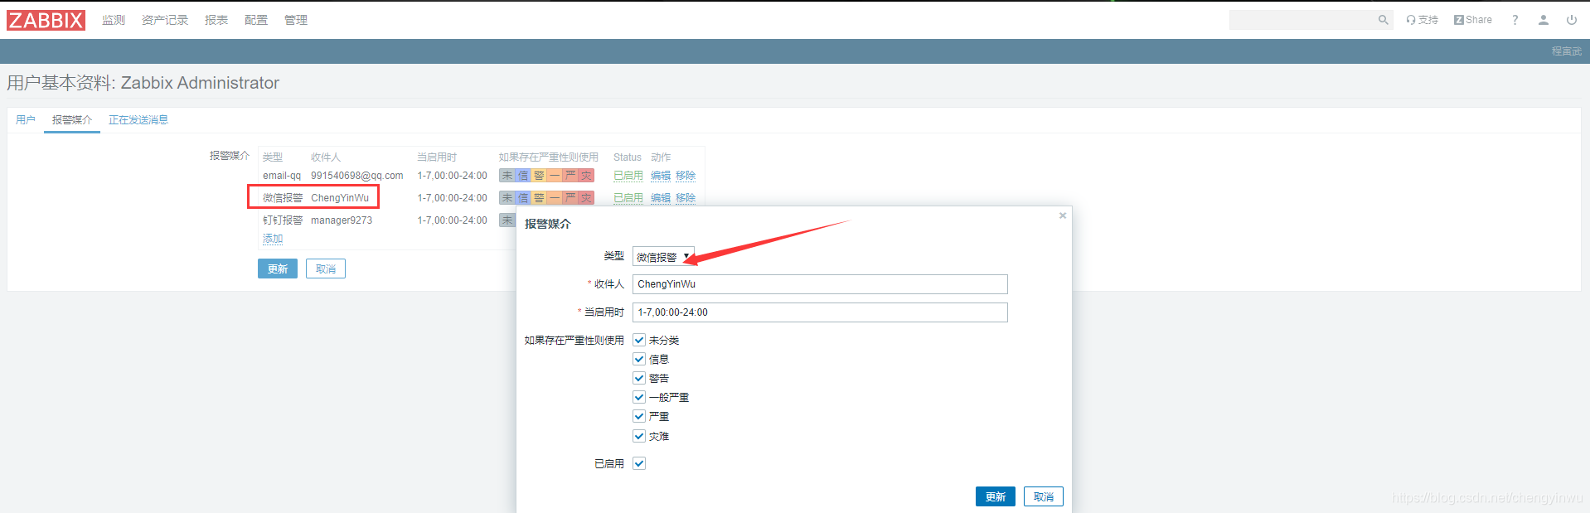Toggle the 灾难 severity checkbox
Viewport: 1590px width, 513px height.
pyautogui.click(x=639, y=436)
